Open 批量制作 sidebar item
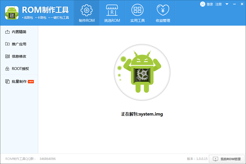Screen dimensions: 246x164 [x=19, y=81]
